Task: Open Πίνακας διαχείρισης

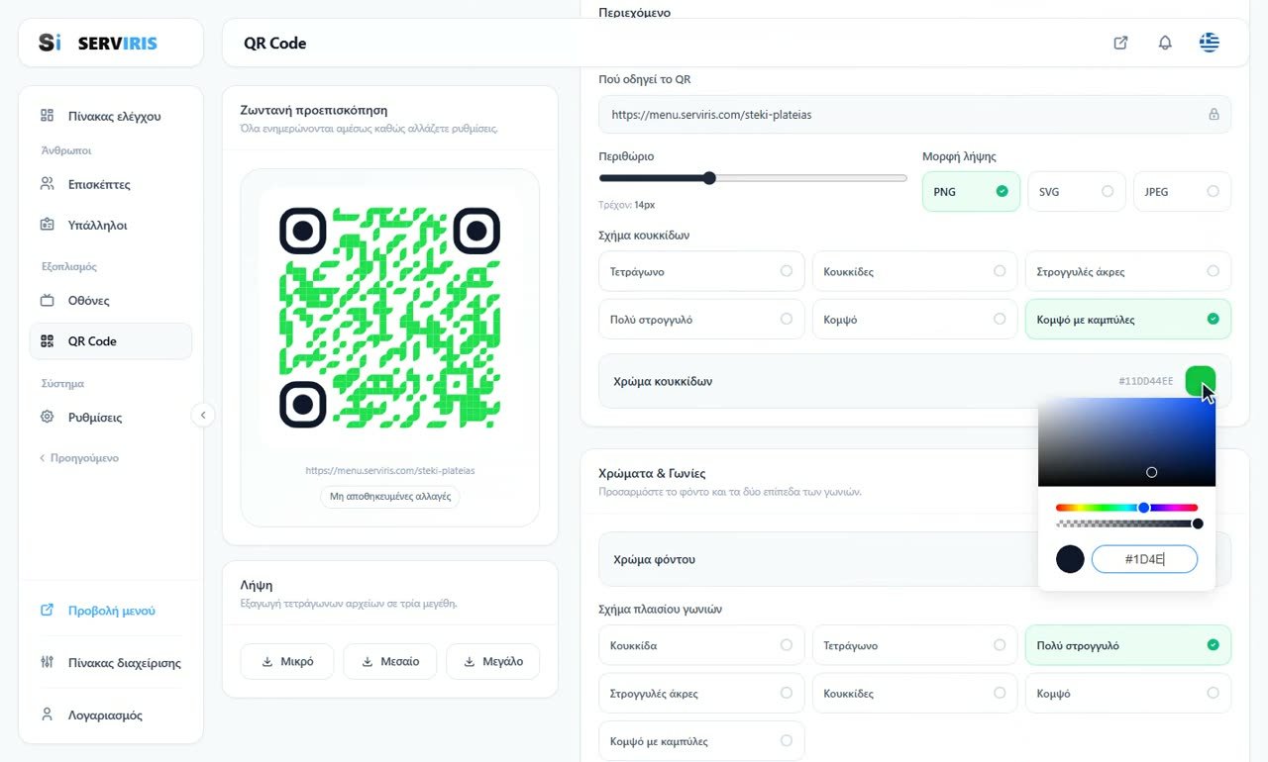Action: point(110,662)
